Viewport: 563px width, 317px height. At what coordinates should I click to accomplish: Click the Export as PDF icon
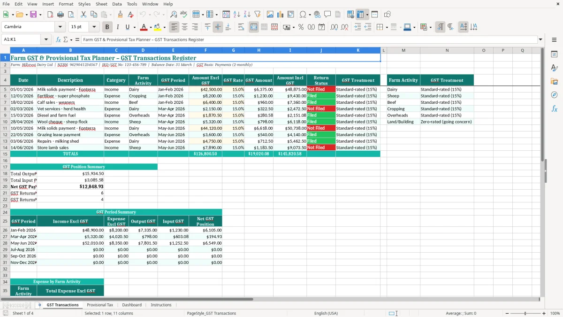point(50,15)
